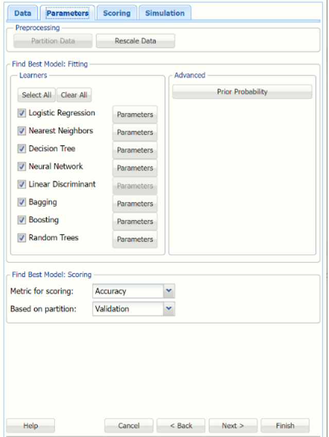
Task: Open the Metric for scoring dropdown
Action: 169,291
